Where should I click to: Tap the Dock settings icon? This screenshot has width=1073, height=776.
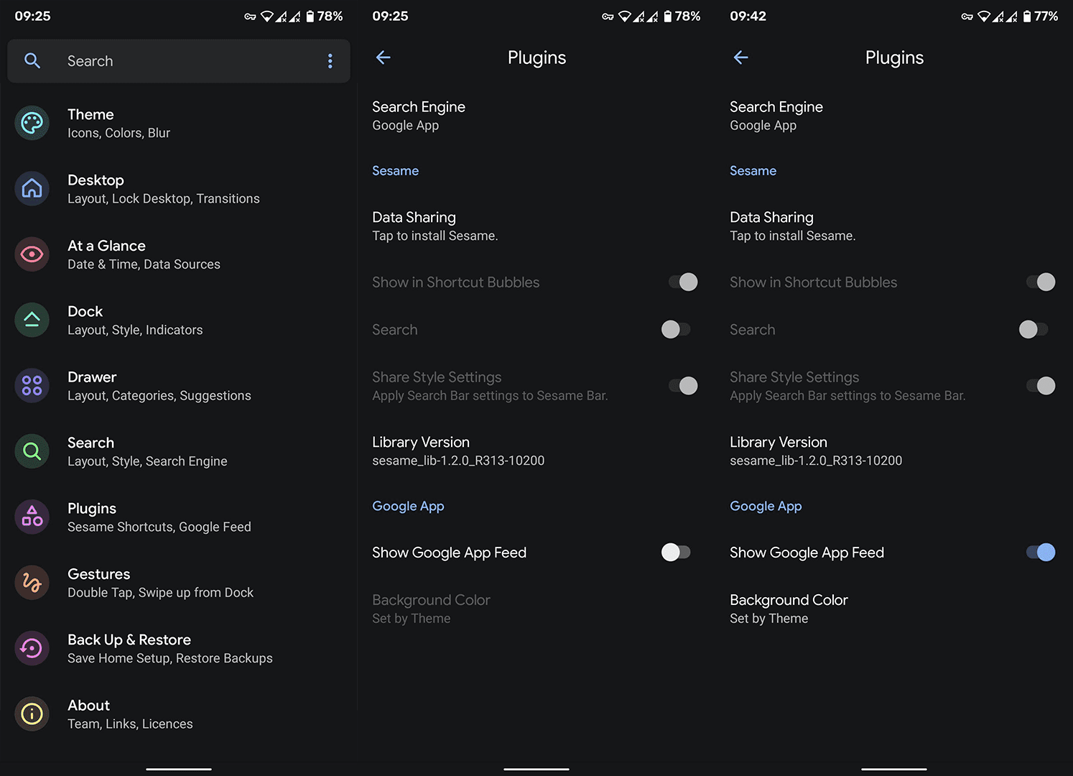tap(32, 320)
